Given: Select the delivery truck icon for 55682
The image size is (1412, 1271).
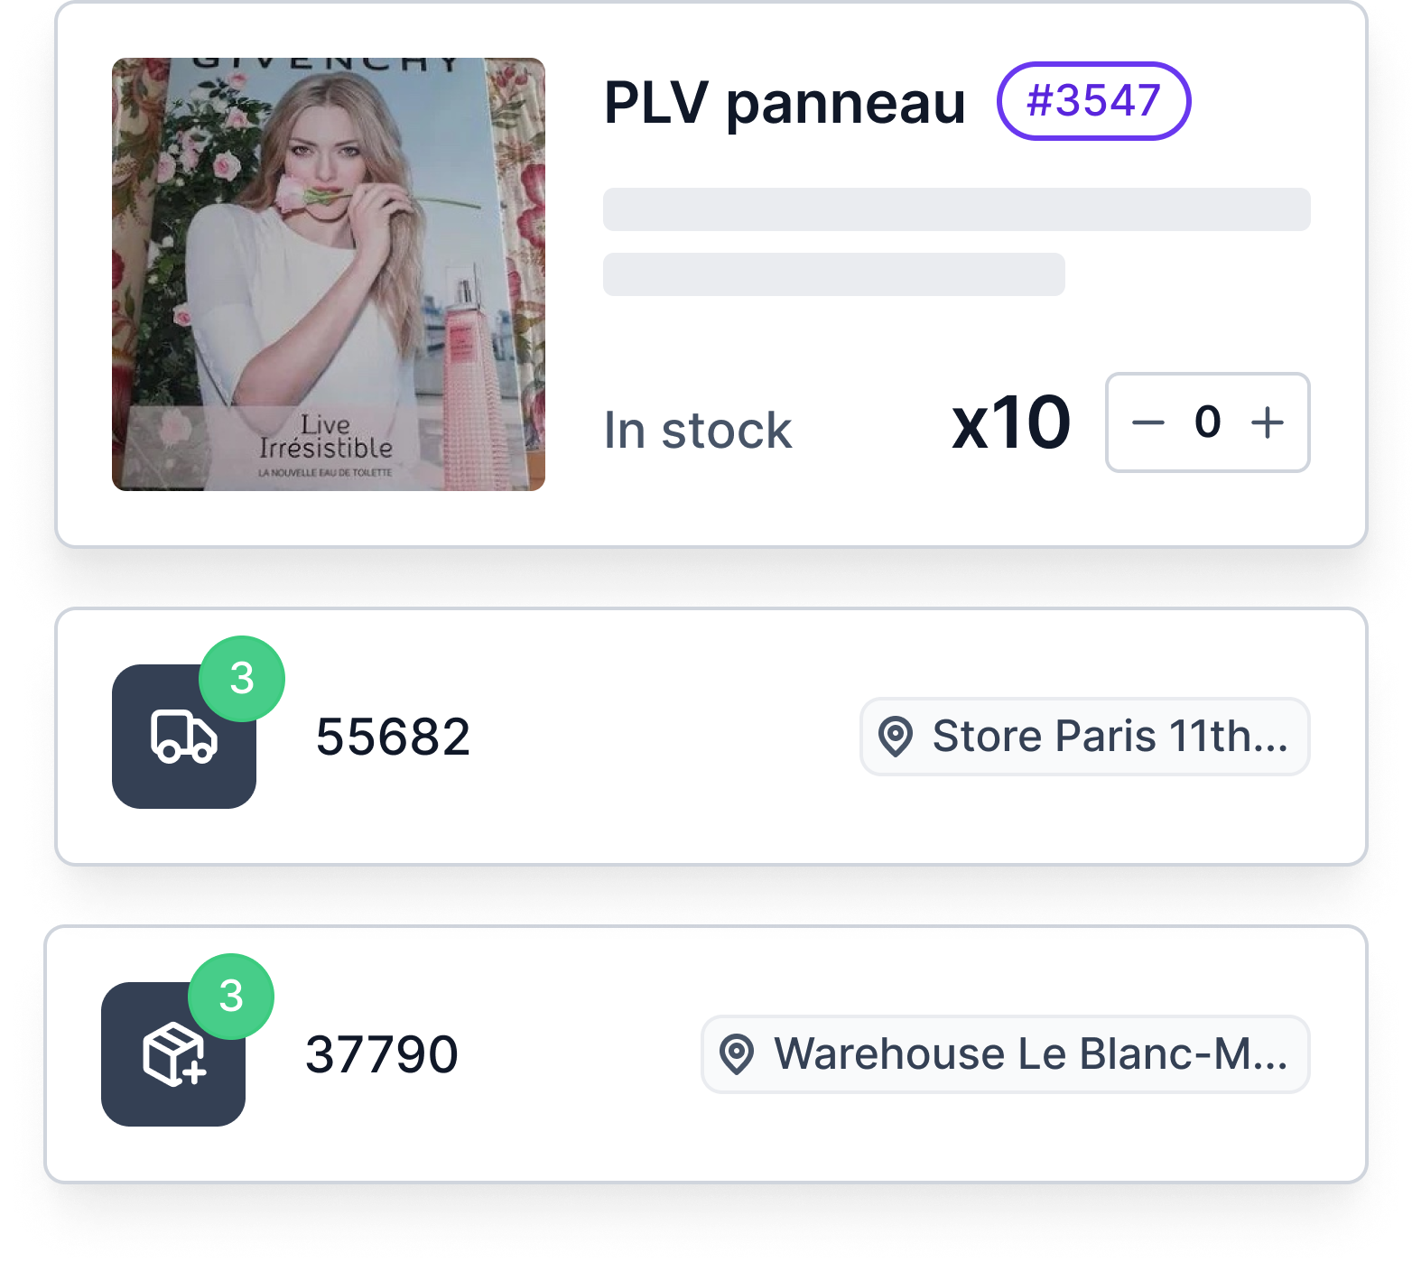Looking at the screenshot, I should [x=184, y=737].
